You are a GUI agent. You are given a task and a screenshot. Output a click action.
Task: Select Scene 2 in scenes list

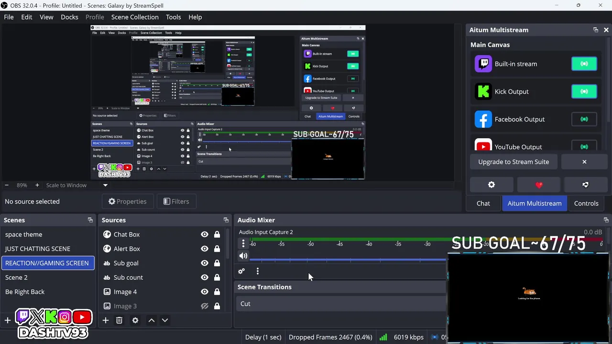coord(48,277)
